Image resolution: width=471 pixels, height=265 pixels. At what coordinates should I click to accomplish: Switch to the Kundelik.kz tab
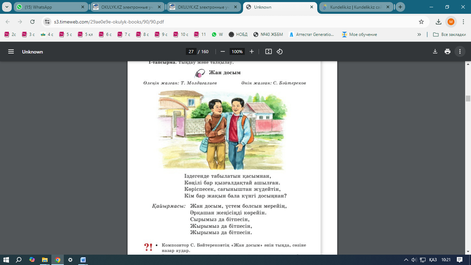[x=355, y=7]
